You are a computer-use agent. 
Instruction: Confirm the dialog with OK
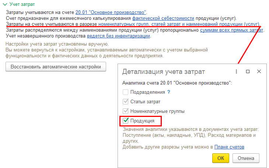(x=221, y=158)
